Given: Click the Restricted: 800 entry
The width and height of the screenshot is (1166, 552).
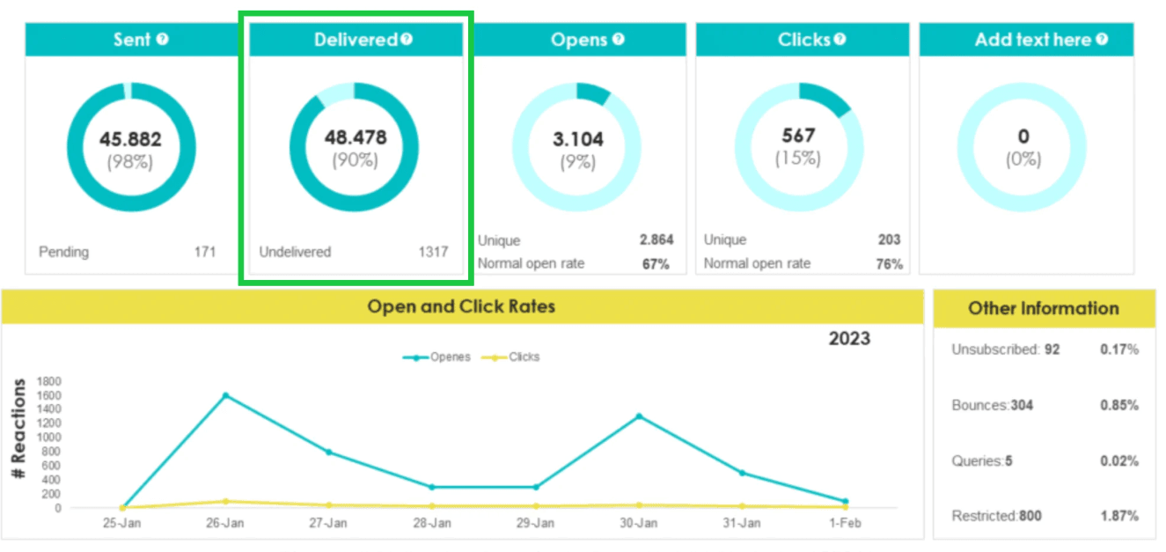Looking at the screenshot, I should [996, 516].
